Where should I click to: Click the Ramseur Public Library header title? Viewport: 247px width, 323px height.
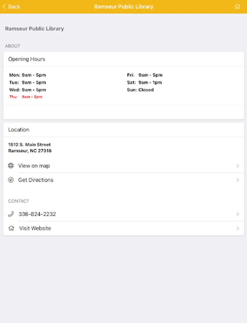(x=123, y=6)
